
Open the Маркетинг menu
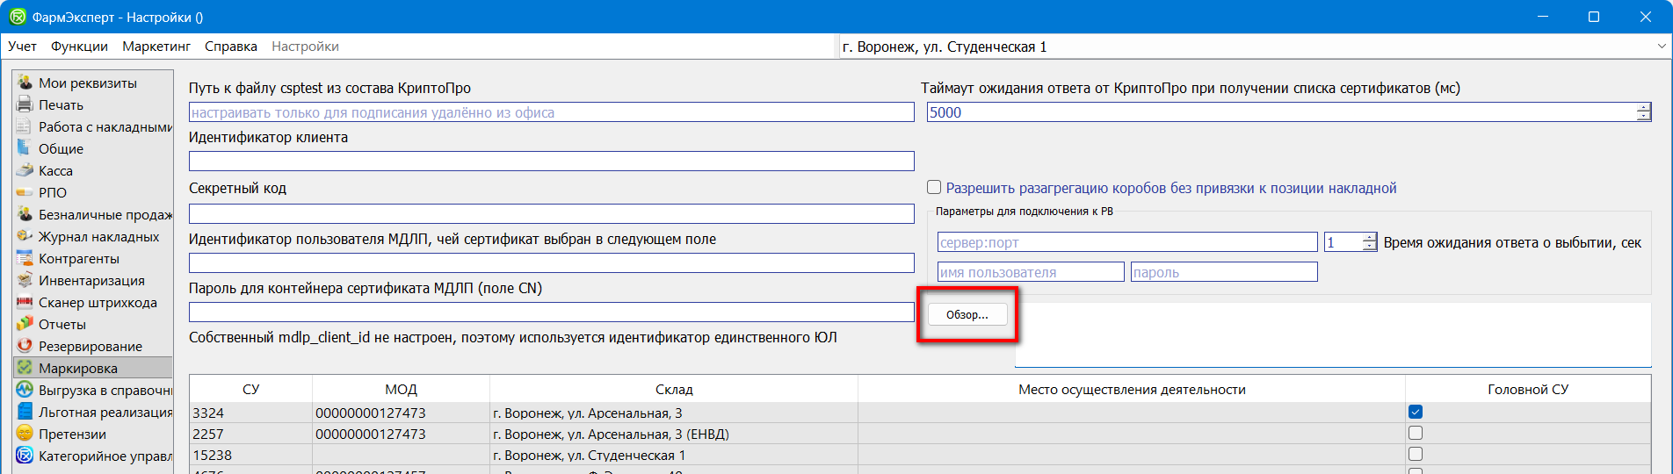[x=156, y=47]
